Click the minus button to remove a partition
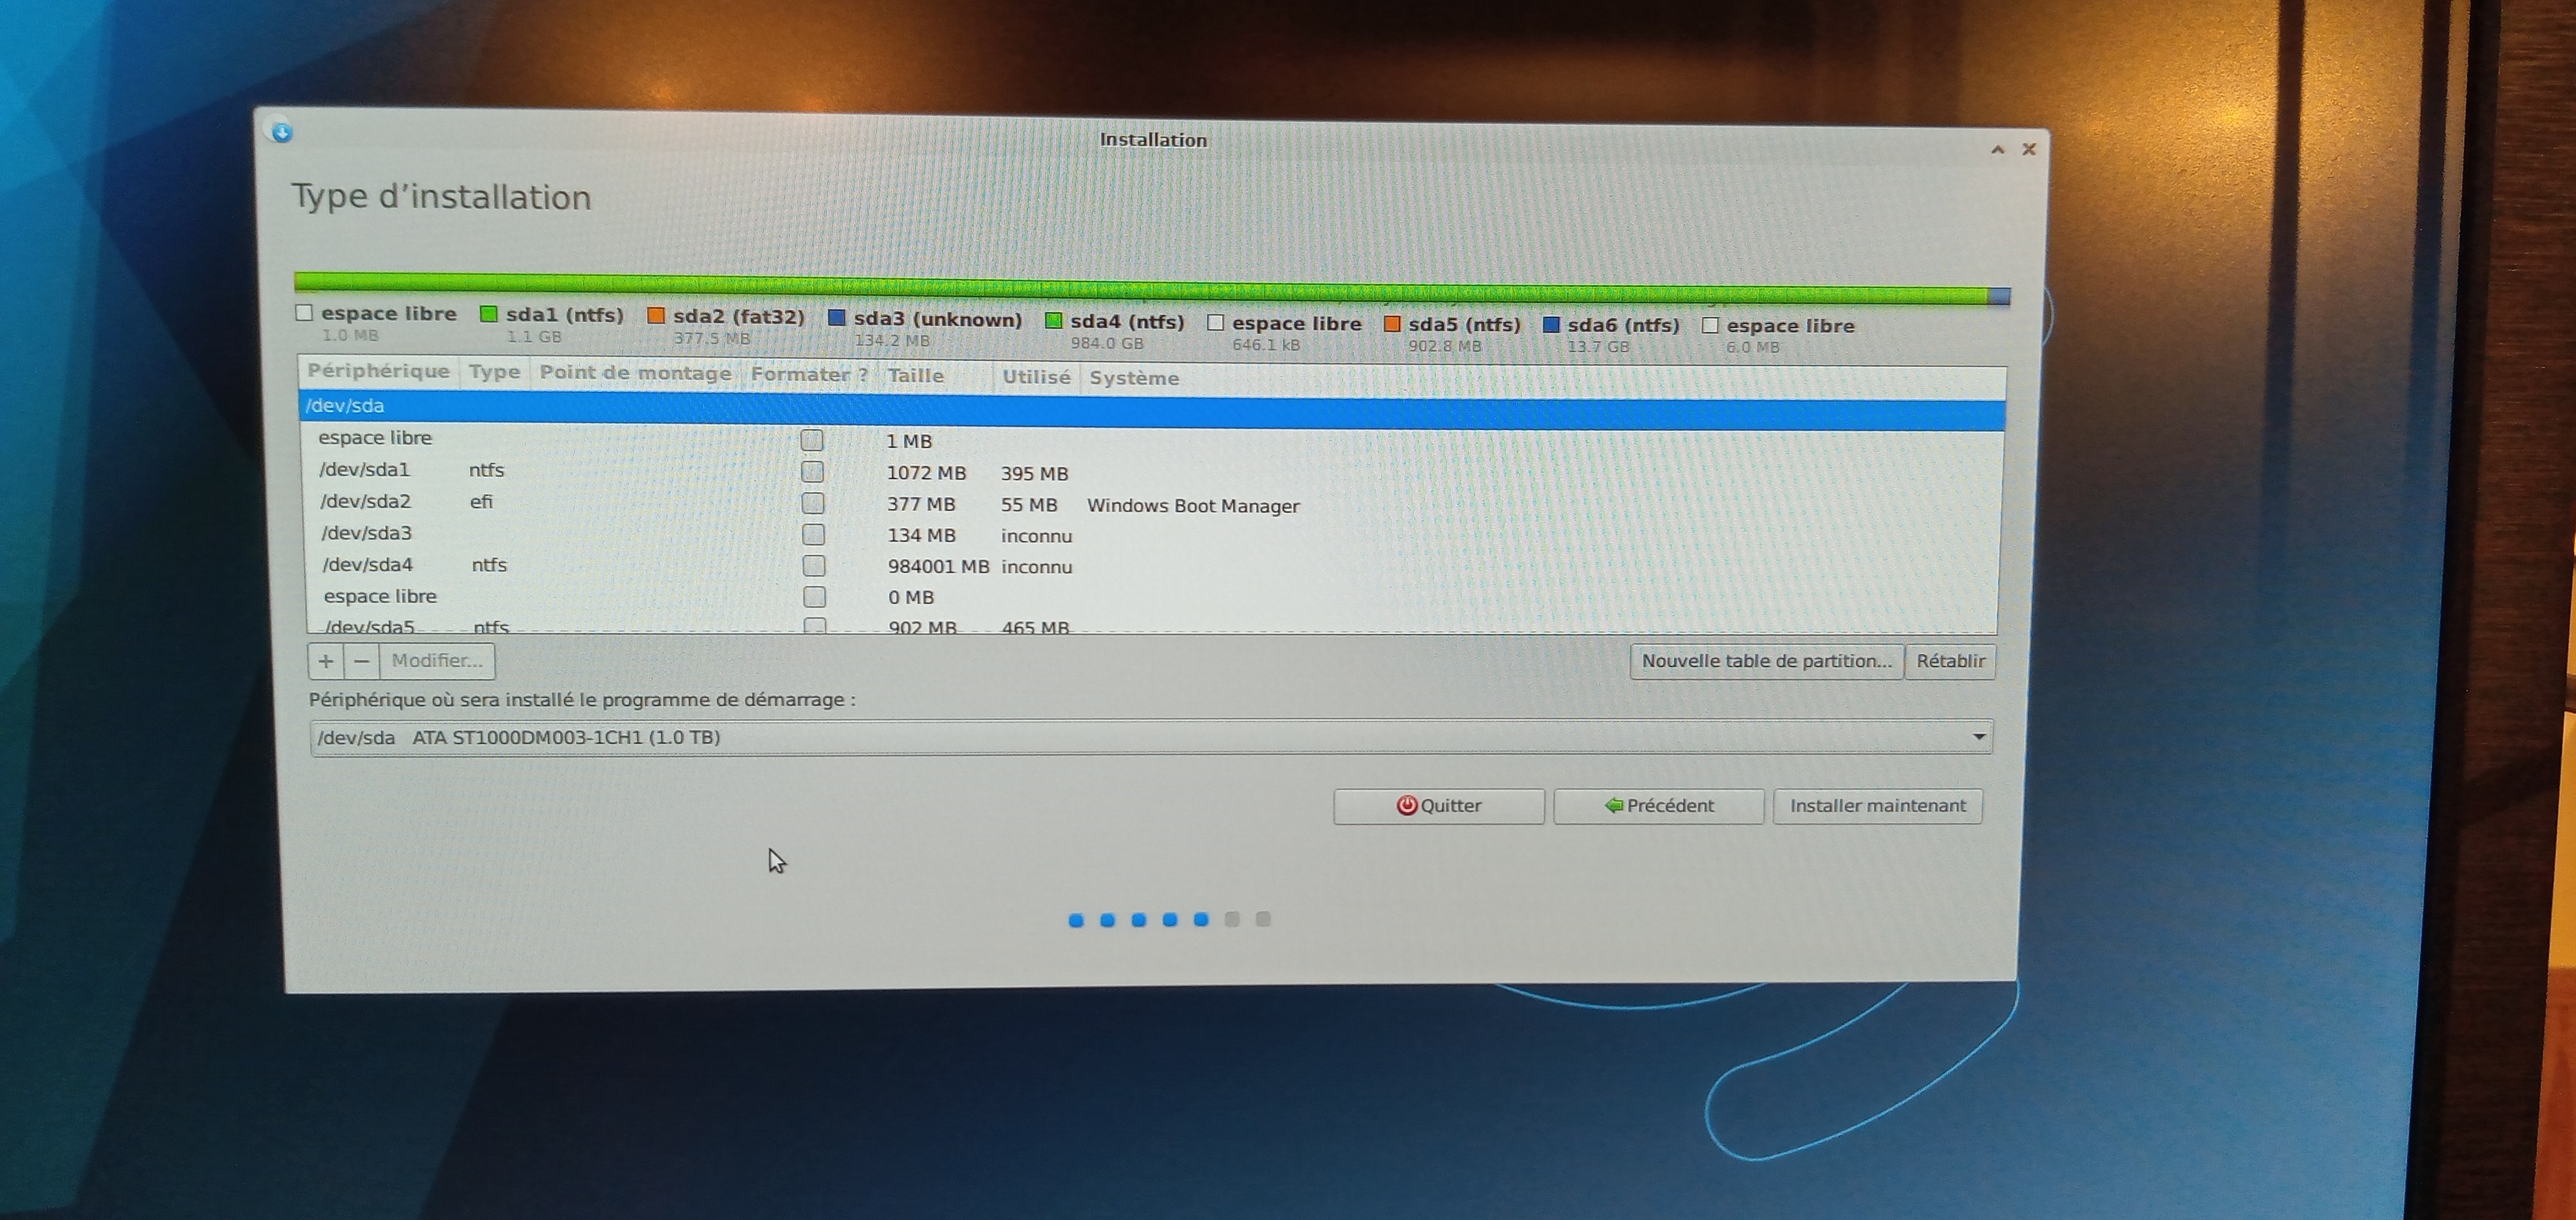 pyautogui.click(x=362, y=661)
